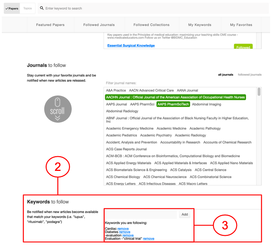Unfollow the selected AAOHN Journal

pyautogui.click(x=175, y=97)
